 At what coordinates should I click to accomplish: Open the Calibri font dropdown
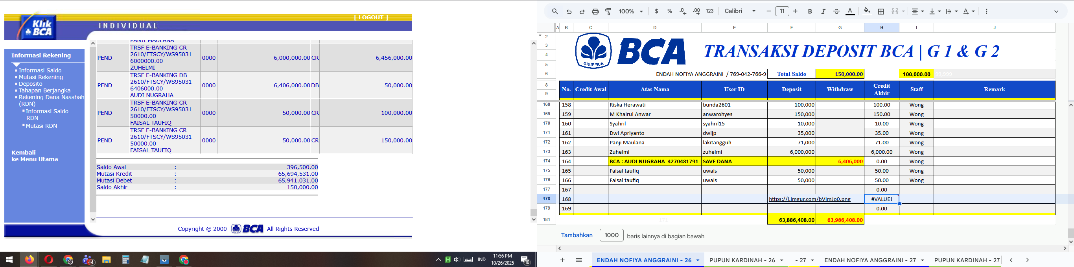(740, 11)
